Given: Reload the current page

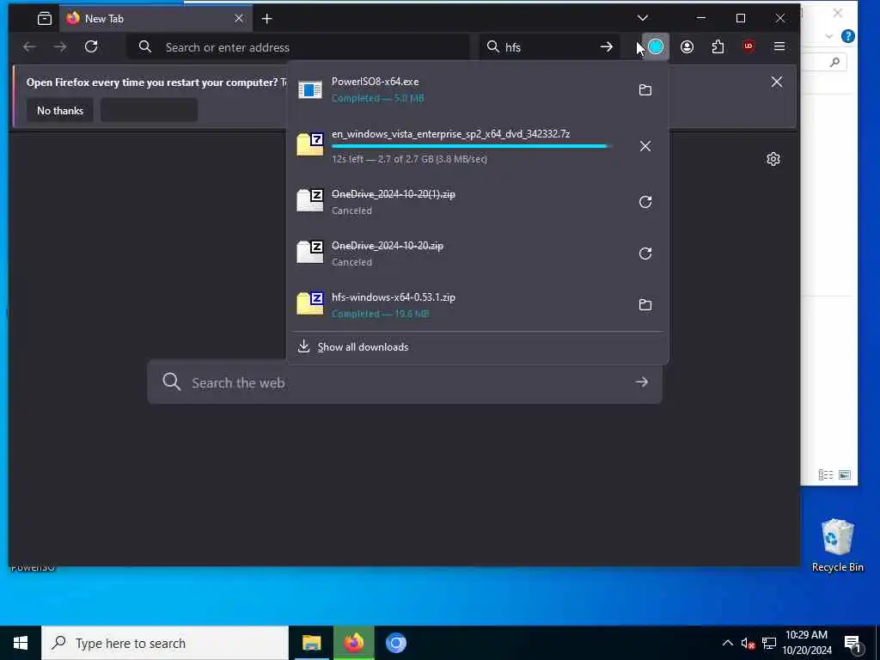Looking at the screenshot, I should [91, 46].
